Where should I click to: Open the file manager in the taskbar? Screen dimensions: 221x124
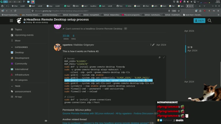click(x=28, y=2)
